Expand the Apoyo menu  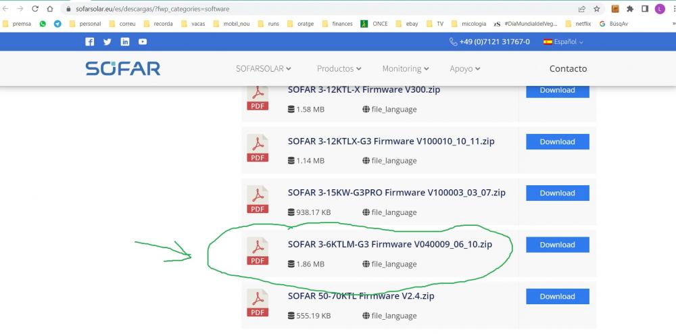click(465, 68)
